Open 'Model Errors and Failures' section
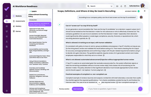Image resolution: width=151 pixels, height=97 pixels. click(x=40, y=76)
